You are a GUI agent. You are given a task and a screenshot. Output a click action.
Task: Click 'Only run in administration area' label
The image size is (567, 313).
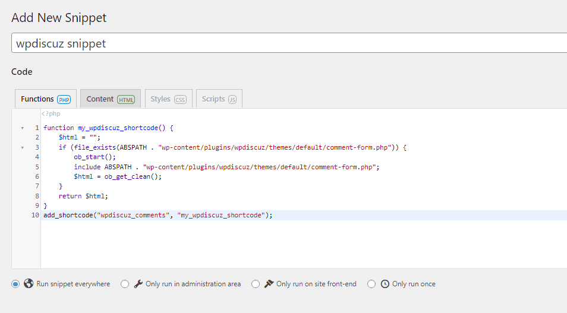coord(193,284)
